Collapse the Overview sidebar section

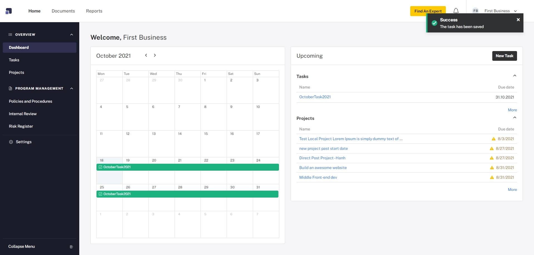pos(71,35)
